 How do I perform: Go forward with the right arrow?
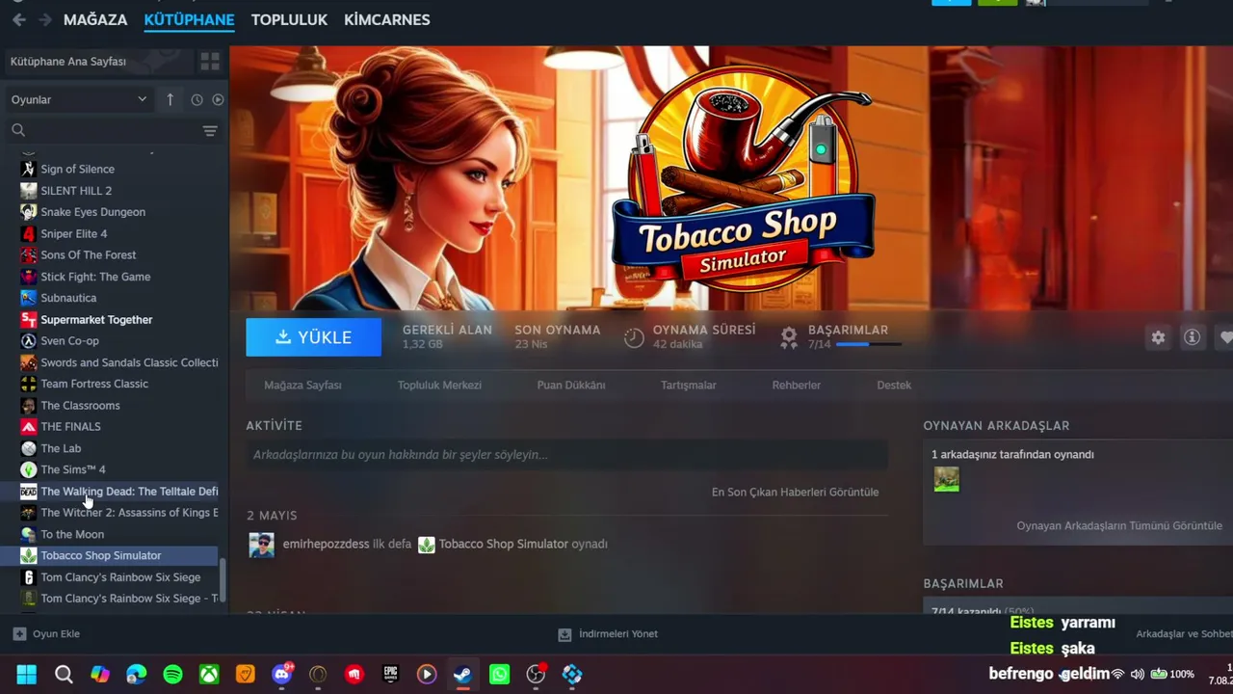(45, 19)
